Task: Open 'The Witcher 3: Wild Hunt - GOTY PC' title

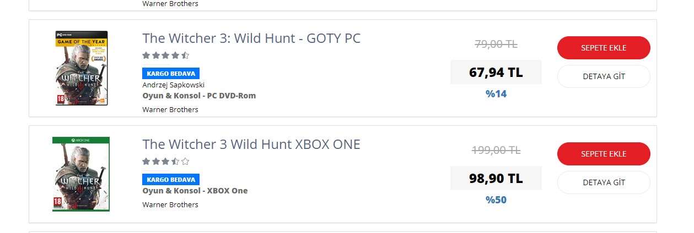Action: [x=251, y=38]
